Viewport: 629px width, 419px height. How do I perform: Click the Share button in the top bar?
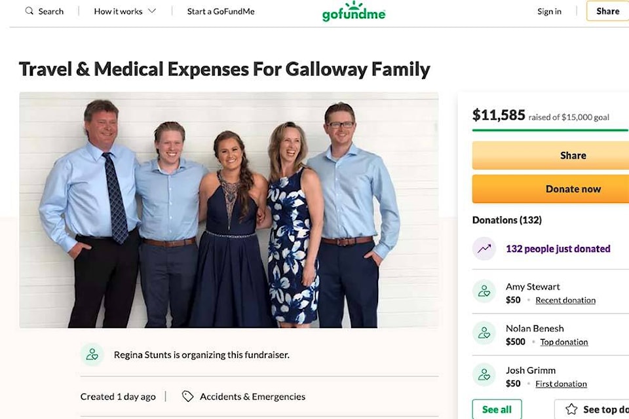coord(608,11)
